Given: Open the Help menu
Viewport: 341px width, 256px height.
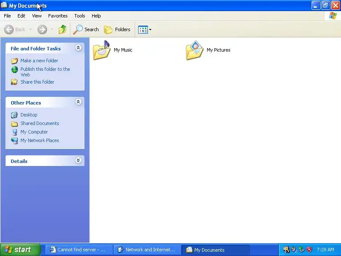Looking at the screenshot, I should pyautogui.click(x=96, y=16).
